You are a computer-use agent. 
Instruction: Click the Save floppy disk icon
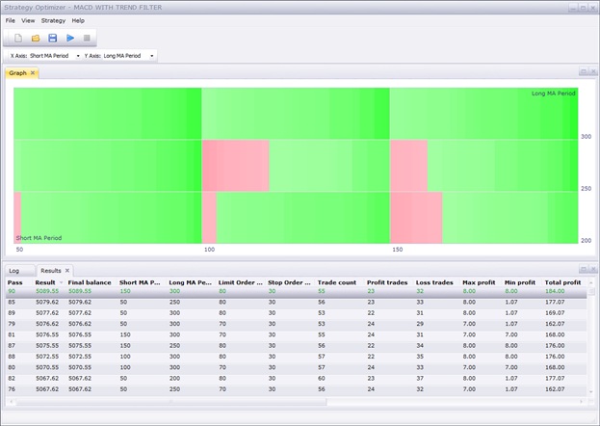[53, 38]
